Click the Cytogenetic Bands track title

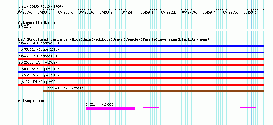click(37, 23)
